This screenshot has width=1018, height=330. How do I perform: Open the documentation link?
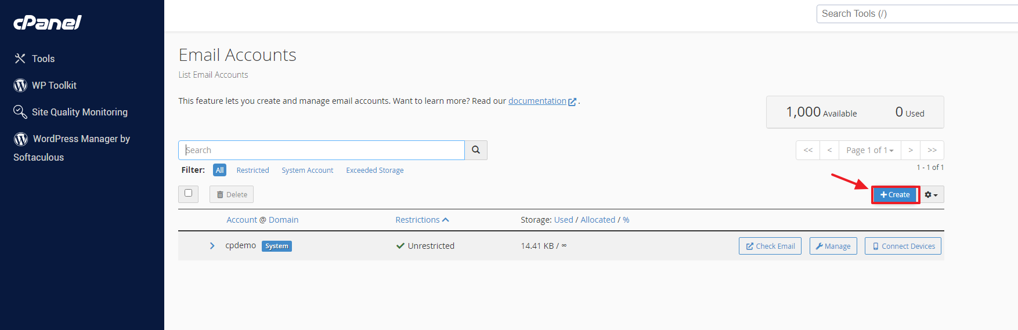point(537,101)
